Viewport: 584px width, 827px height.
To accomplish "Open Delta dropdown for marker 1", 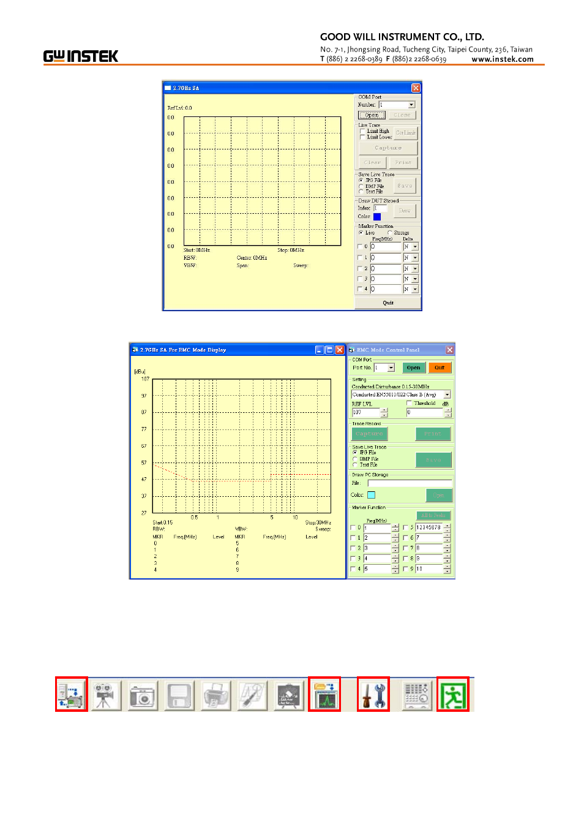I will [415, 258].
